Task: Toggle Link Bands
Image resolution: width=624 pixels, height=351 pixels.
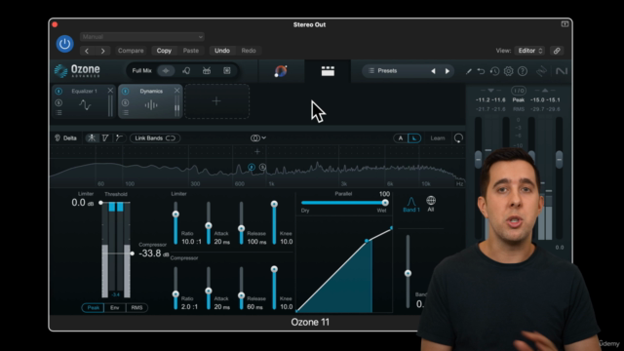Action: click(155, 138)
